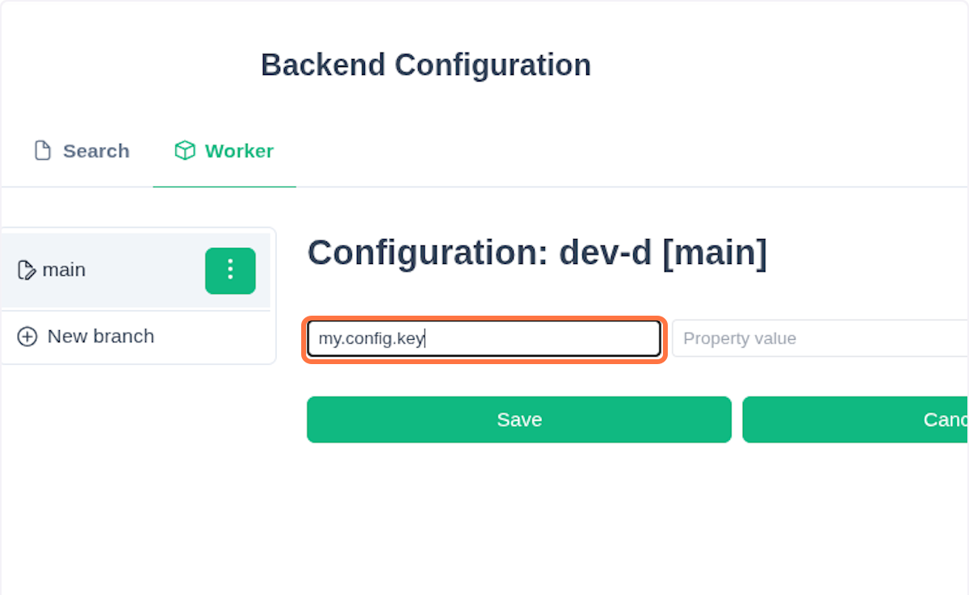Click 'Configuration:' in the dev-d heading
The height and width of the screenshot is (595, 969).
[427, 253]
